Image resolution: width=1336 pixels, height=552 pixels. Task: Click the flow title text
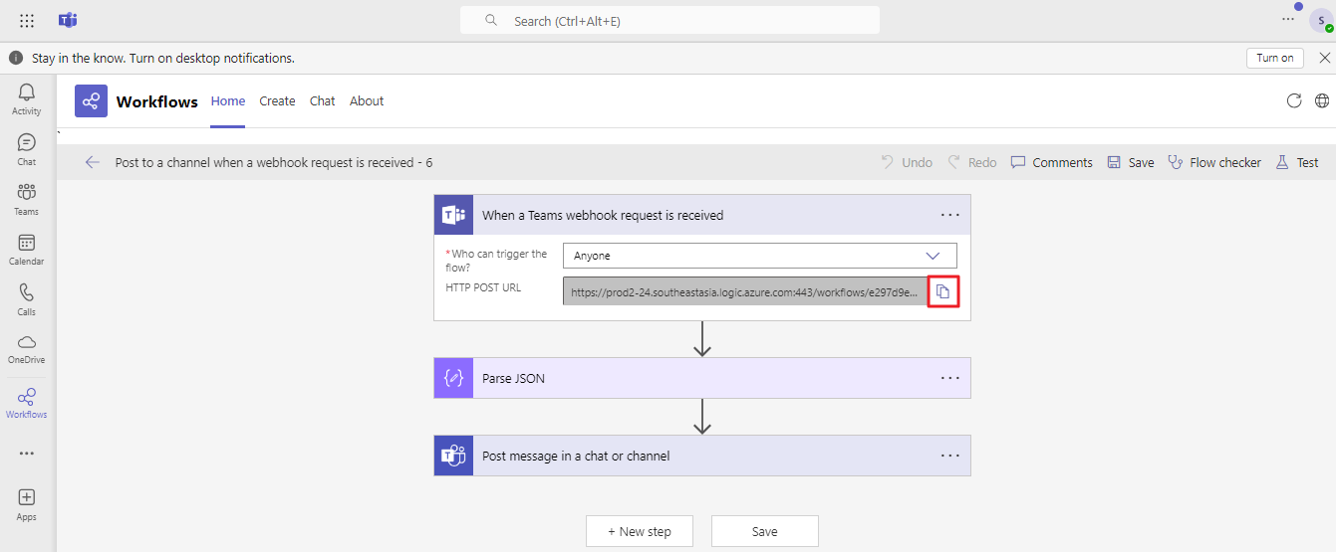coord(274,162)
